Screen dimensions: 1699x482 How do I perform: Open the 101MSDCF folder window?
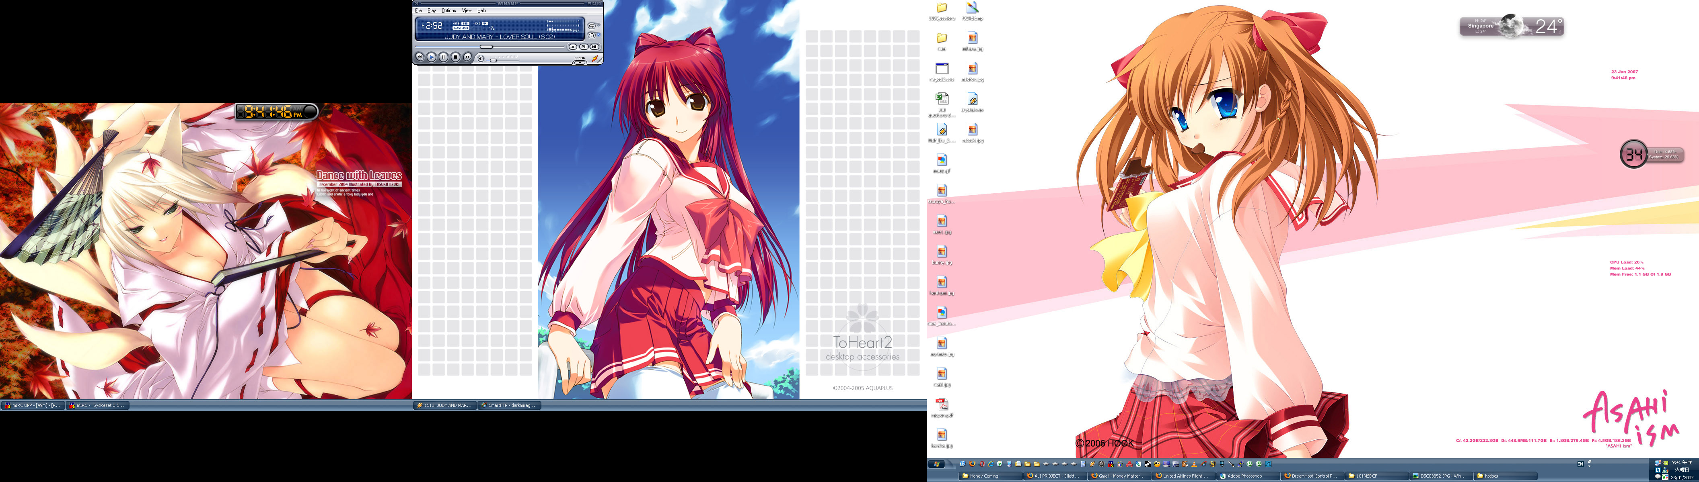click(1376, 476)
